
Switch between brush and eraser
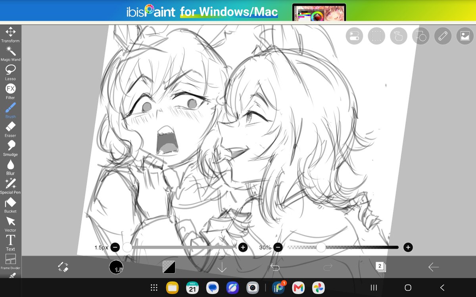(63, 267)
